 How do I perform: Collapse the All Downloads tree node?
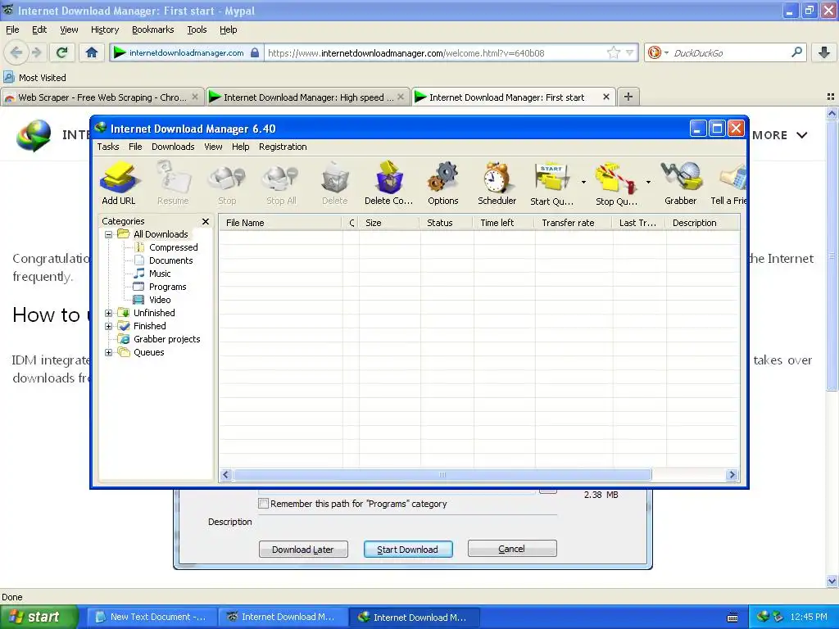click(109, 234)
